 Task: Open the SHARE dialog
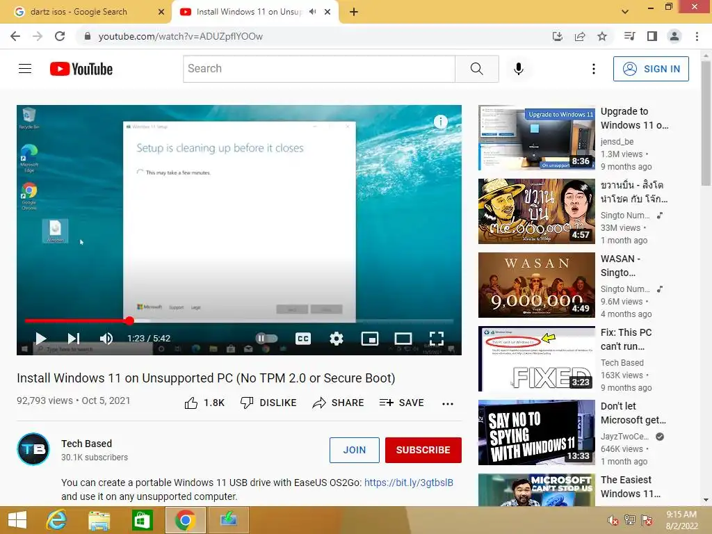point(339,403)
